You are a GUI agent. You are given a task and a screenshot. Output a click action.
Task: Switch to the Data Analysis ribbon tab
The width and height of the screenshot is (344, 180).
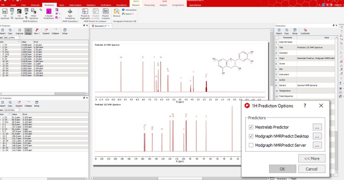(75, 5)
